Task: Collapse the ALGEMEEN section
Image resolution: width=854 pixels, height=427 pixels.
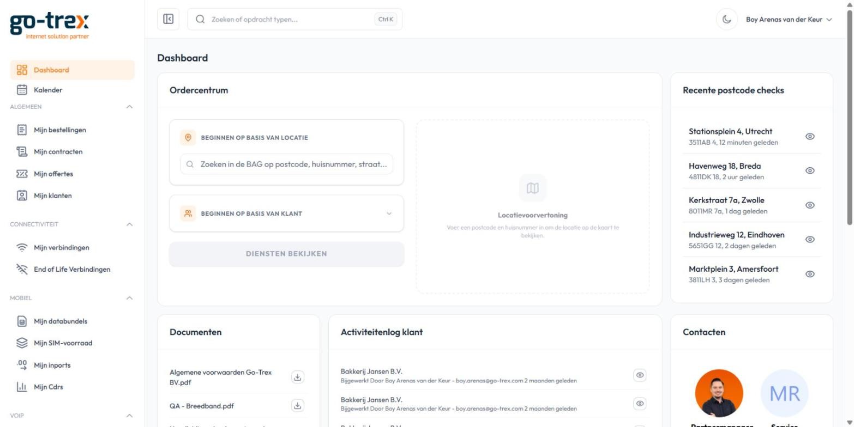Action: (x=129, y=107)
